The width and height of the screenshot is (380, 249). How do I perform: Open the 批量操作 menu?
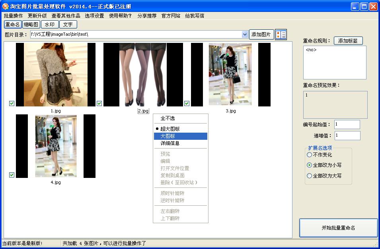(12, 16)
